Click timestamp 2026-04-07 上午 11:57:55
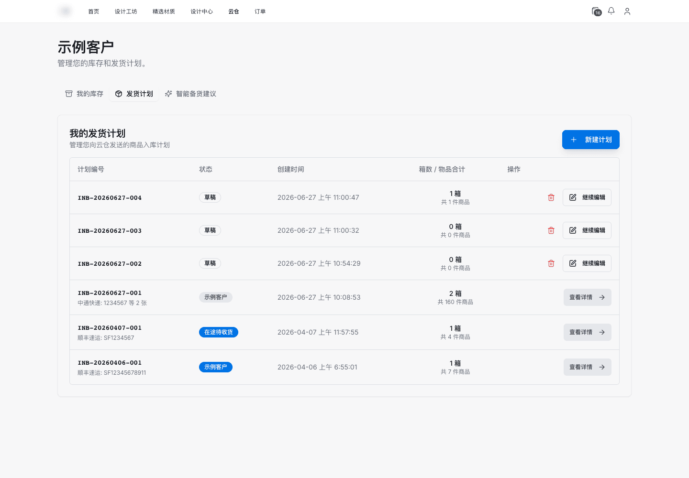Viewport: 689px width, 478px height. point(318,332)
